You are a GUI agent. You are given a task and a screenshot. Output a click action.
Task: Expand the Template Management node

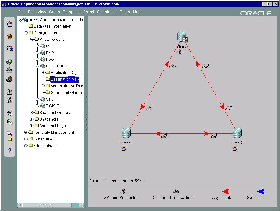pyautogui.click(x=26, y=133)
